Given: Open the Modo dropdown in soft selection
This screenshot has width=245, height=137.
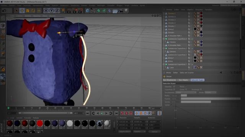Looking at the screenshot, I should (211, 92).
